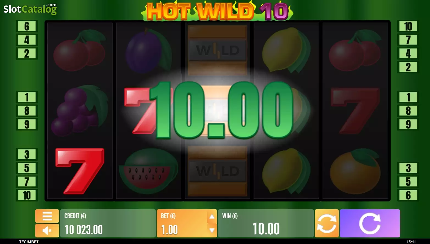Click the credit balance display
The height and width of the screenshot is (244, 430).
coord(108,223)
